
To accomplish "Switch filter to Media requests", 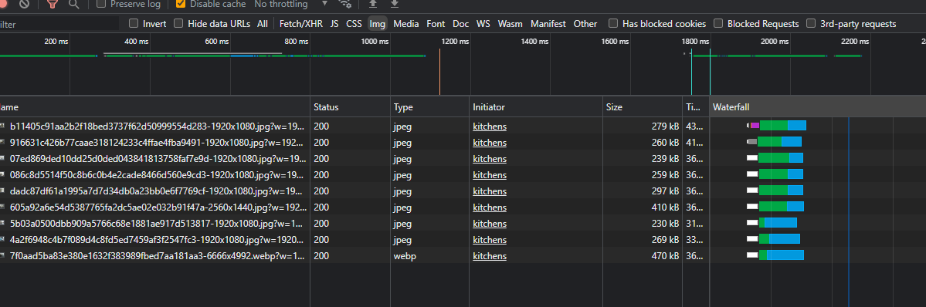I will pos(405,24).
